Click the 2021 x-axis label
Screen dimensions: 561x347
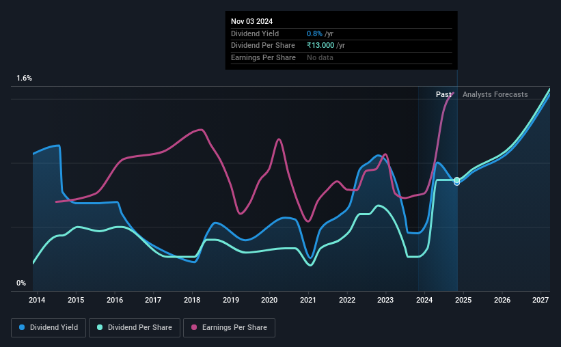308,300
